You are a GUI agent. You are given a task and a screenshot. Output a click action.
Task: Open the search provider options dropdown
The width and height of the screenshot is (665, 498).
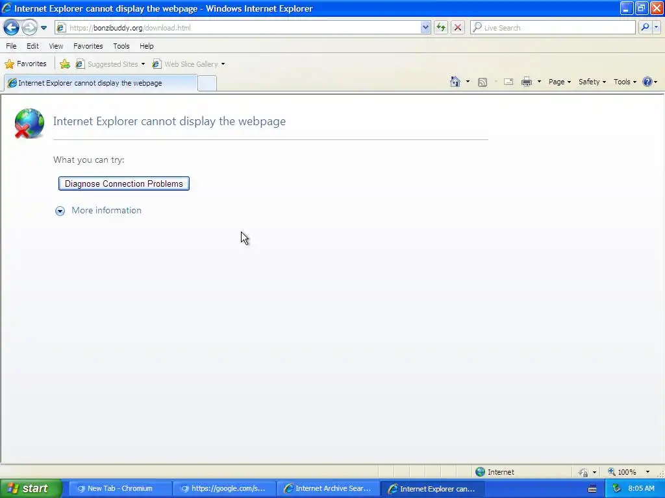click(656, 28)
